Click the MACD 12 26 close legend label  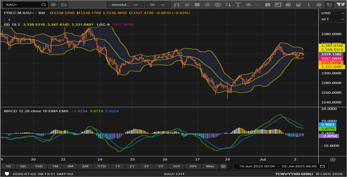click(36, 111)
